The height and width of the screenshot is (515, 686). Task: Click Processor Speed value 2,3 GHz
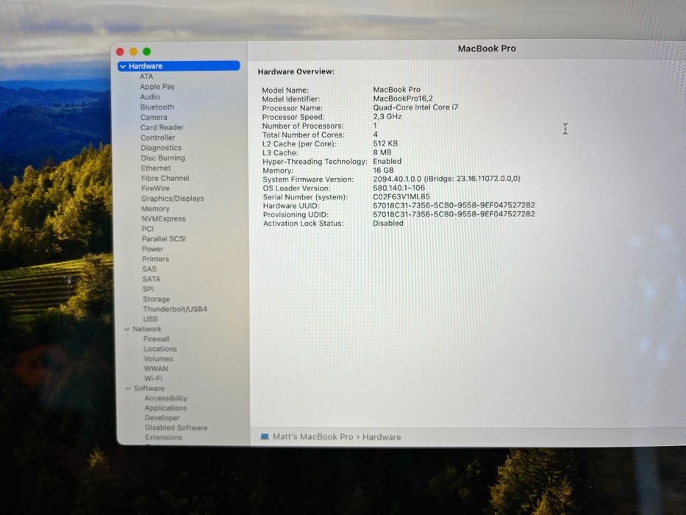[x=387, y=116]
